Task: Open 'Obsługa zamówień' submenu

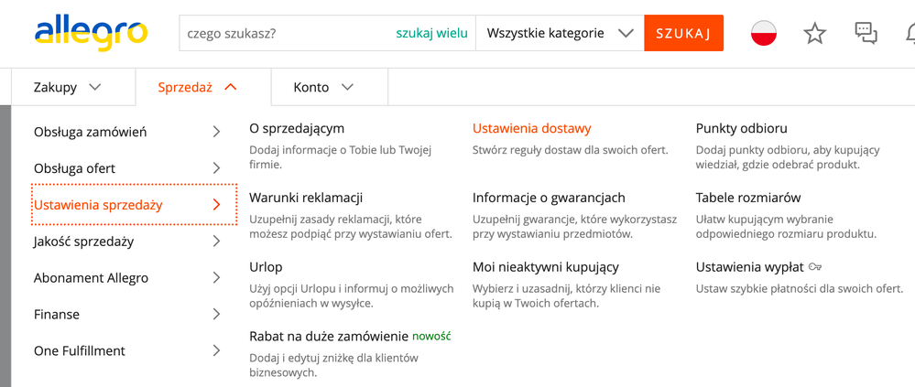Action: click(x=128, y=132)
